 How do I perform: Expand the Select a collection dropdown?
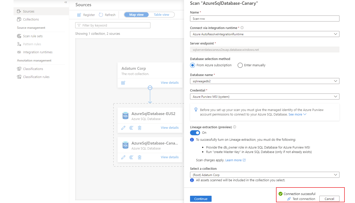pos(336,174)
